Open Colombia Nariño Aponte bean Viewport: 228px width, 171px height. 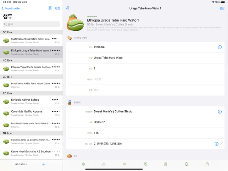[31, 113]
